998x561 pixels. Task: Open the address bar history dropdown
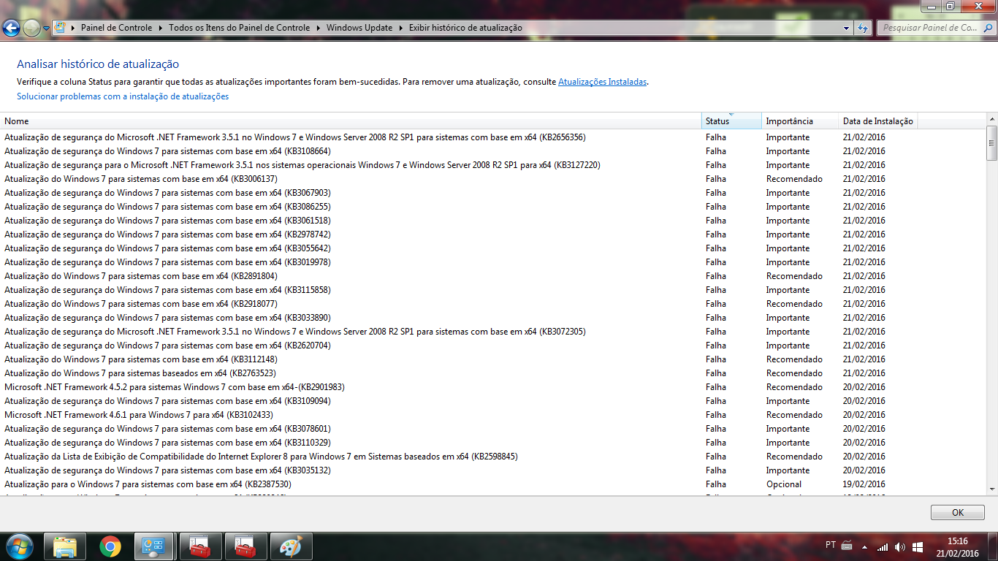pos(847,28)
